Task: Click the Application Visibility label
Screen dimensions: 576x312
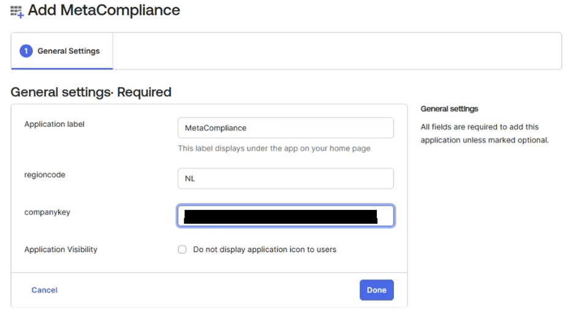Action: tap(61, 250)
